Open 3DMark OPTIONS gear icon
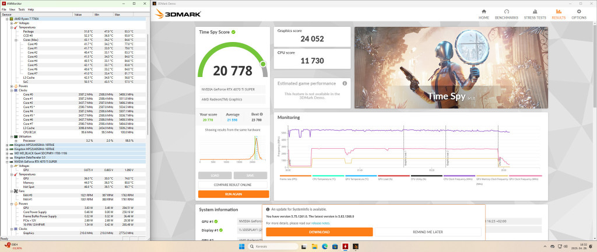Image resolution: width=597 pixels, height=252 pixels. click(578, 13)
